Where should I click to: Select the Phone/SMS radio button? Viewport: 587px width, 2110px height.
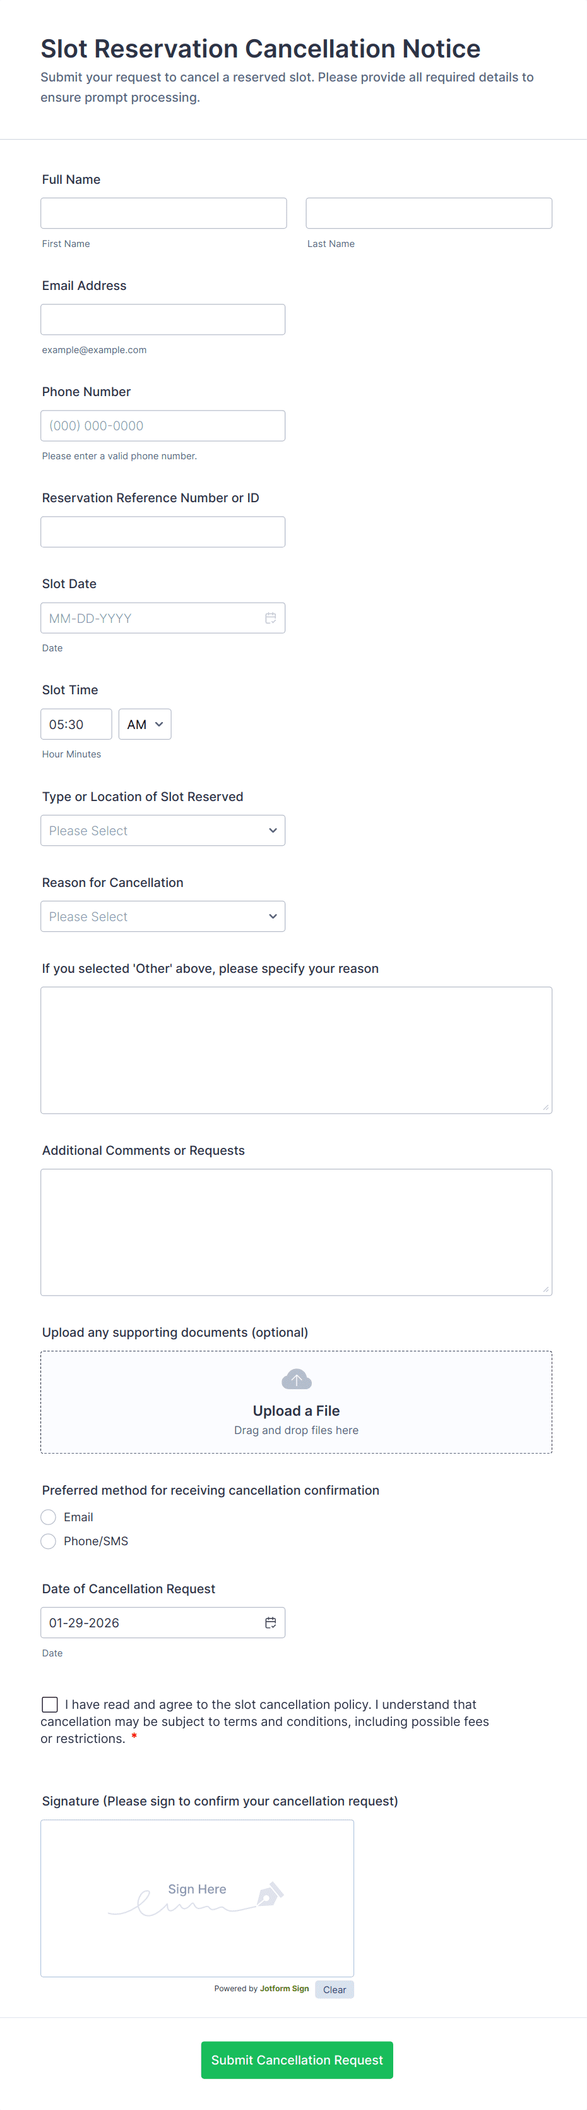(49, 1541)
